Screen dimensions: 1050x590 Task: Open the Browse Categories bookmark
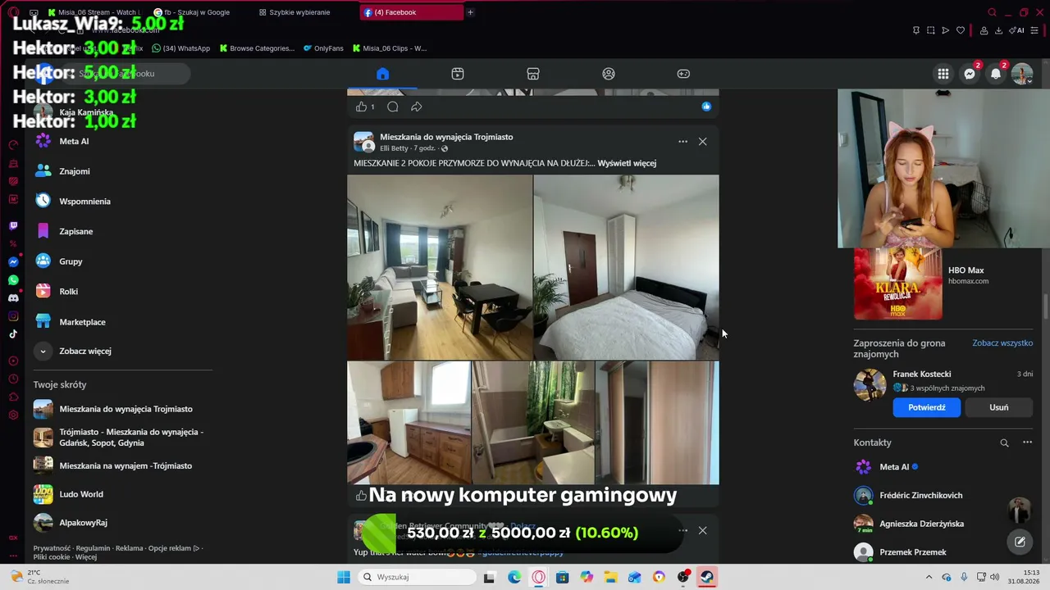(x=256, y=48)
